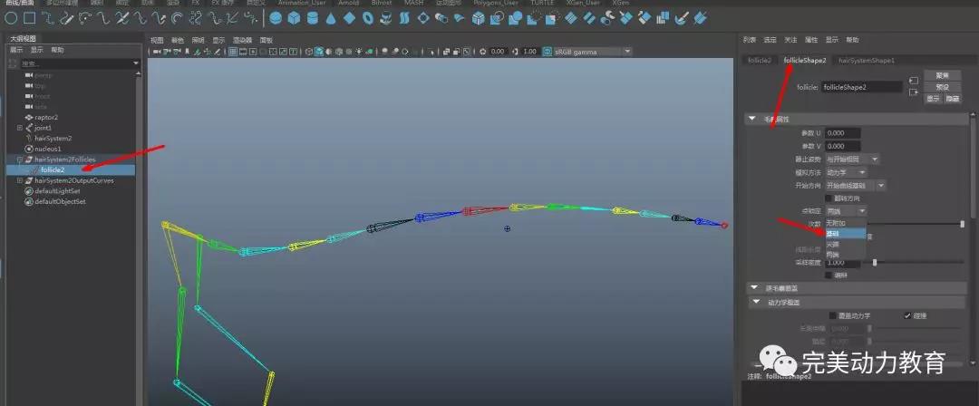Create a polygon cone from shelf
This screenshot has width=979, height=406.
pos(330,17)
